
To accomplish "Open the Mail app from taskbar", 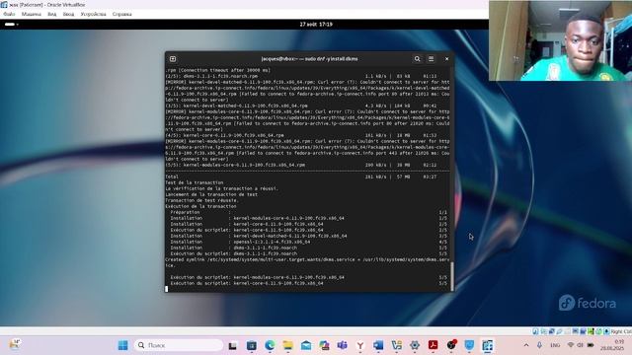I will (x=306, y=345).
